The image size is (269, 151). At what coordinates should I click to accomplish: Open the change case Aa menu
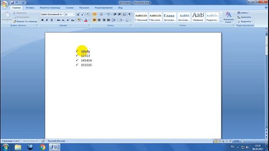(73, 20)
